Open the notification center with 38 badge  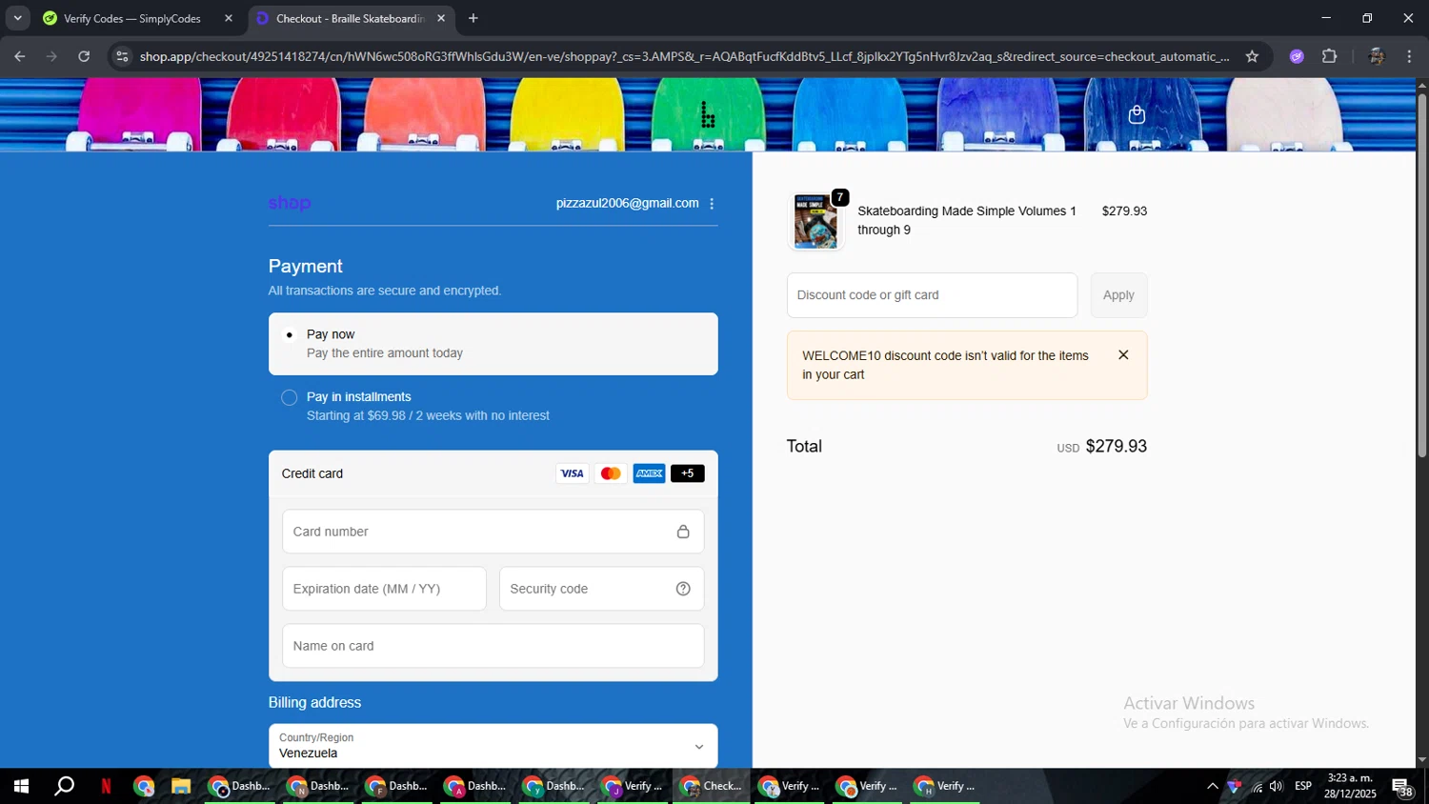tap(1403, 786)
